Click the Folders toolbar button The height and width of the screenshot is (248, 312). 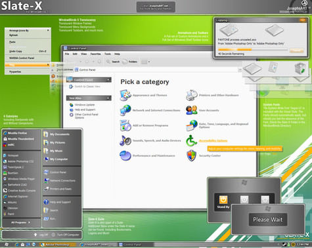pyautogui.click(x=130, y=62)
